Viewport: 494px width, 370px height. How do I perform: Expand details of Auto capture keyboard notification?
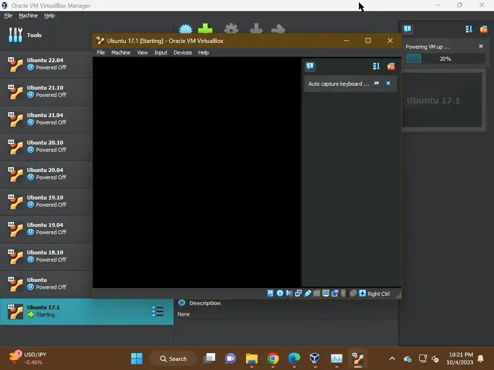(x=376, y=83)
